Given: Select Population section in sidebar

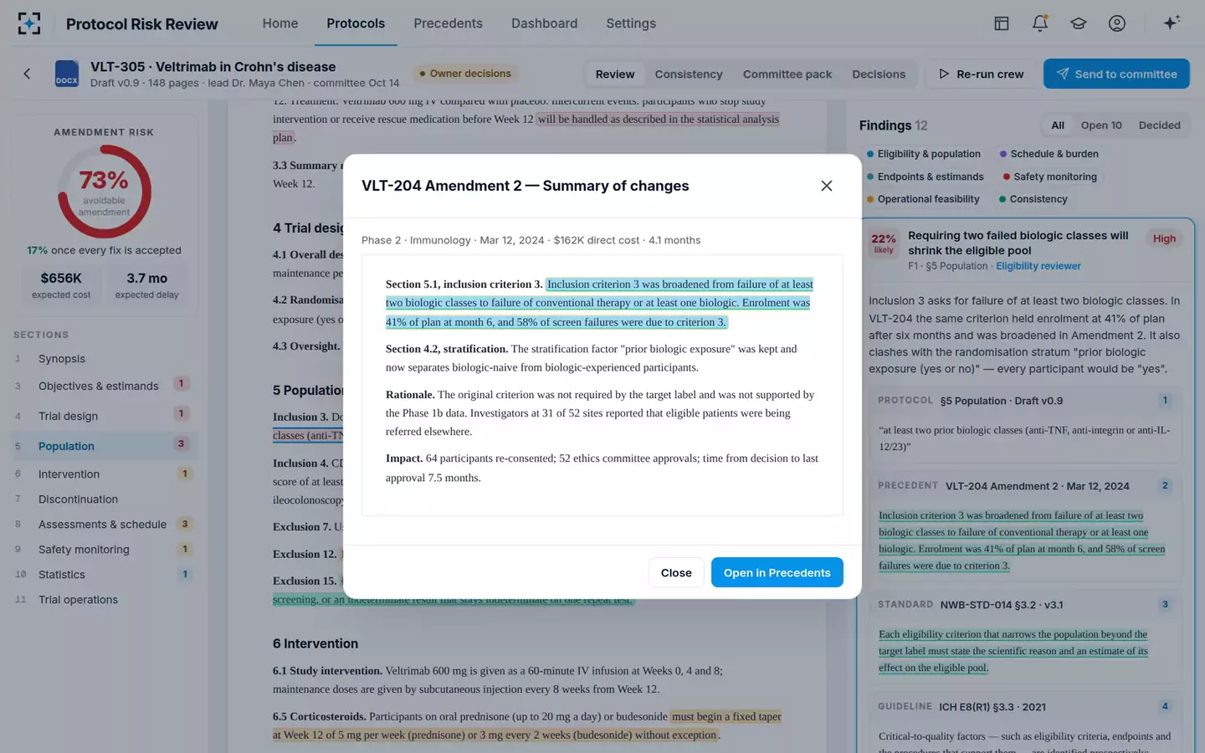Looking at the screenshot, I should pos(104,446).
